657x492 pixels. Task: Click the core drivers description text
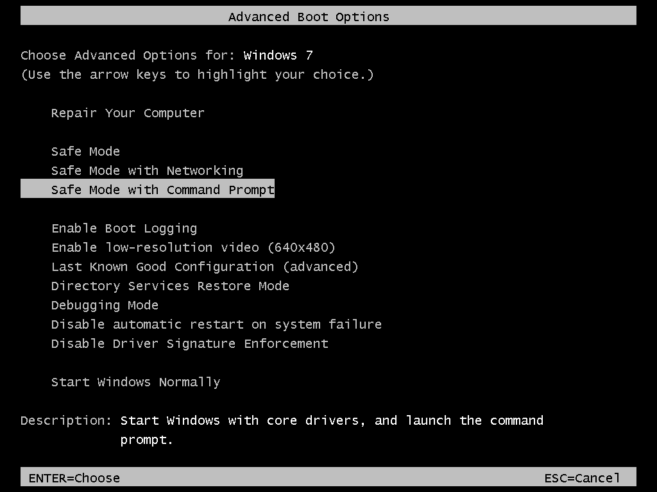pyautogui.click(x=332, y=421)
